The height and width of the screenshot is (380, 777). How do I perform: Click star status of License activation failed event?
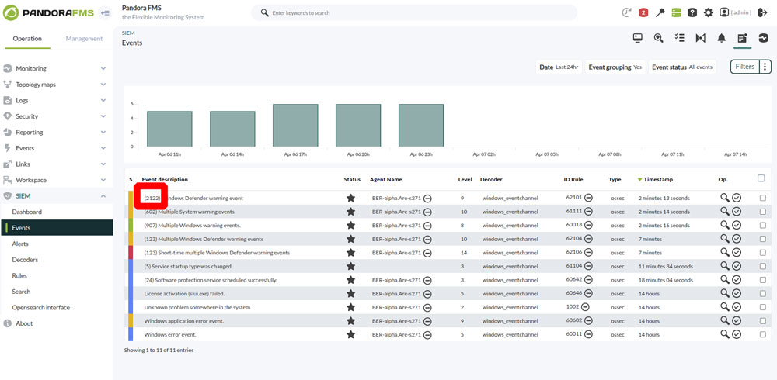pos(351,293)
